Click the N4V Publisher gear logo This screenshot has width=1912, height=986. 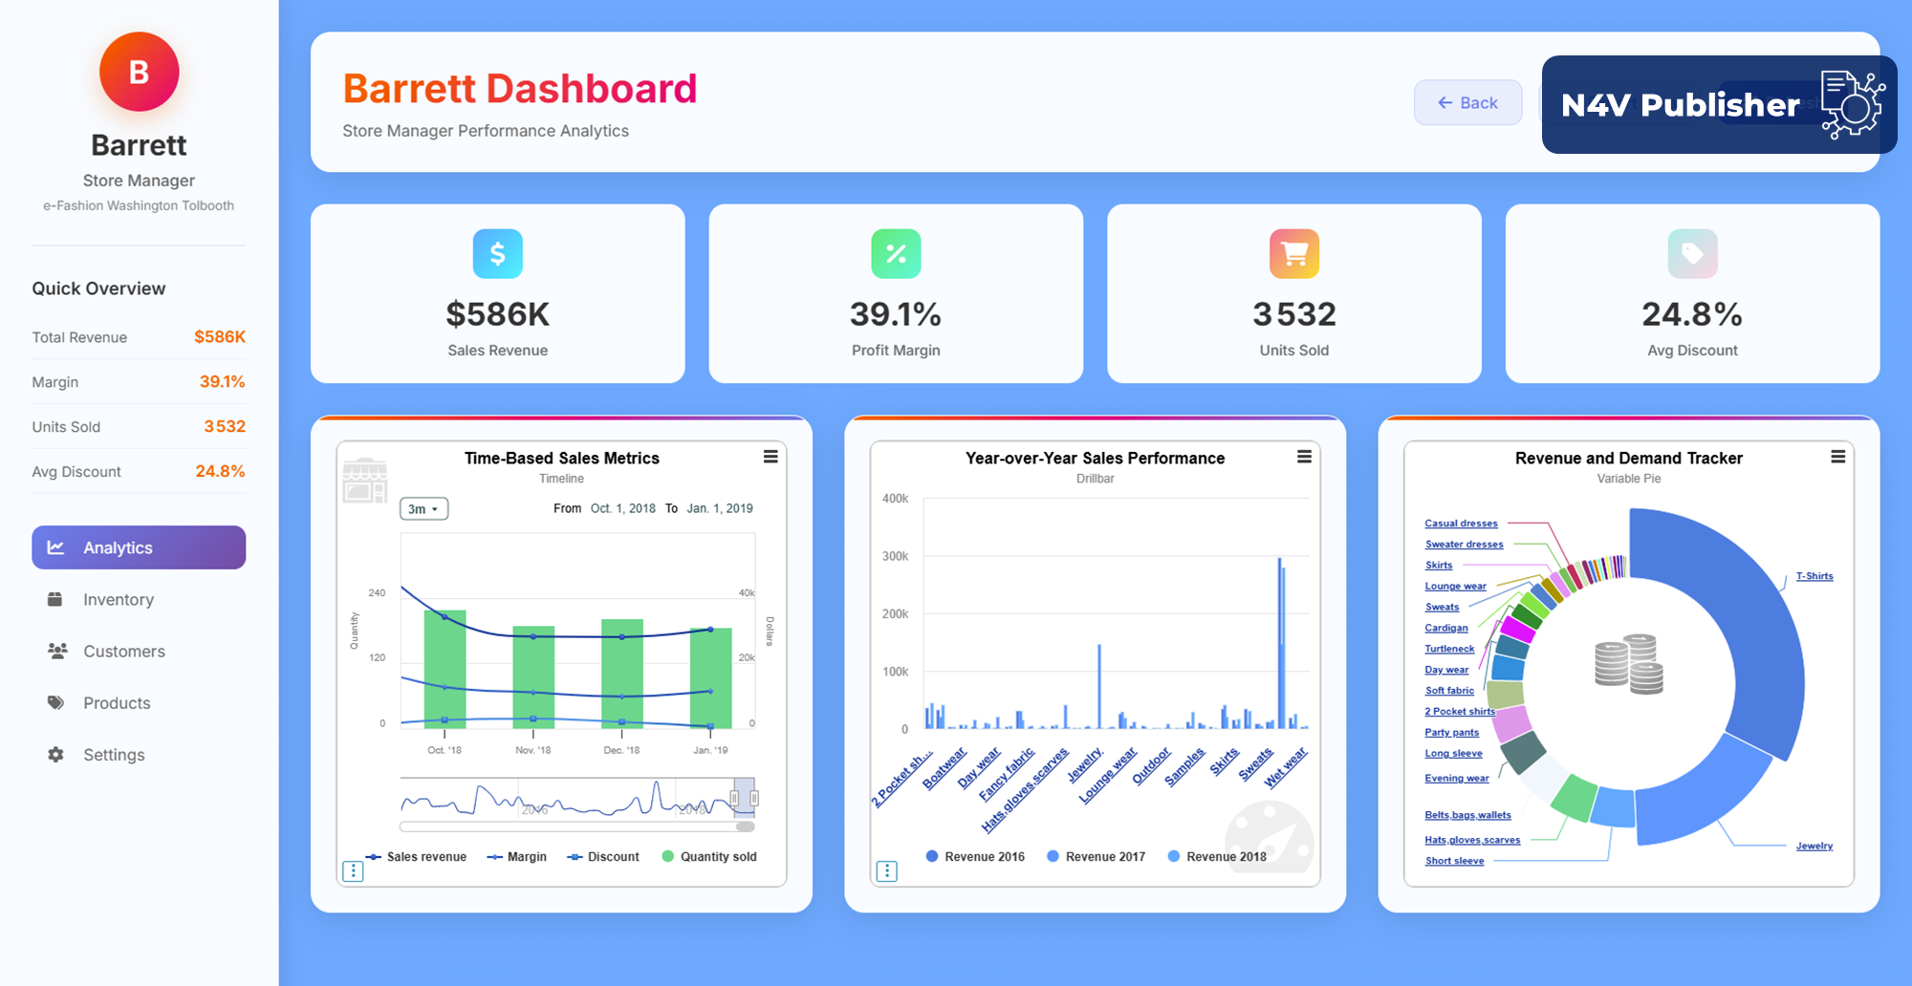[1852, 104]
